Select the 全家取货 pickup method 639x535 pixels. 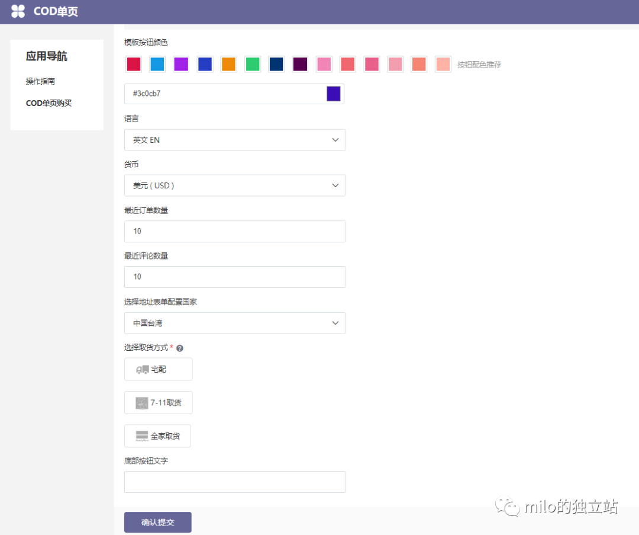coord(157,435)
